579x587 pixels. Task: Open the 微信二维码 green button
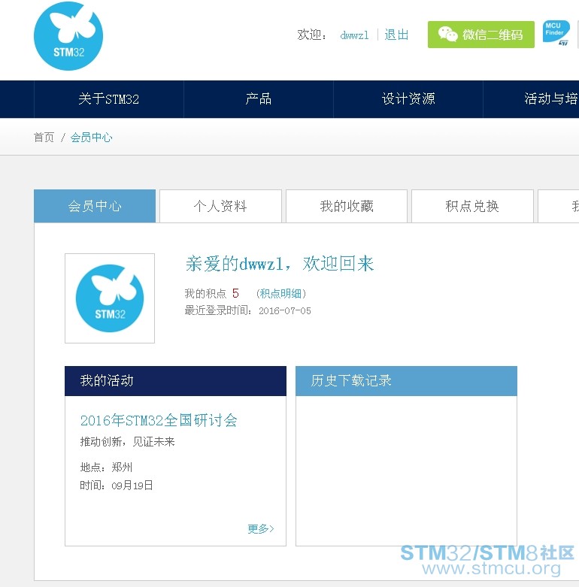[481, 35]
